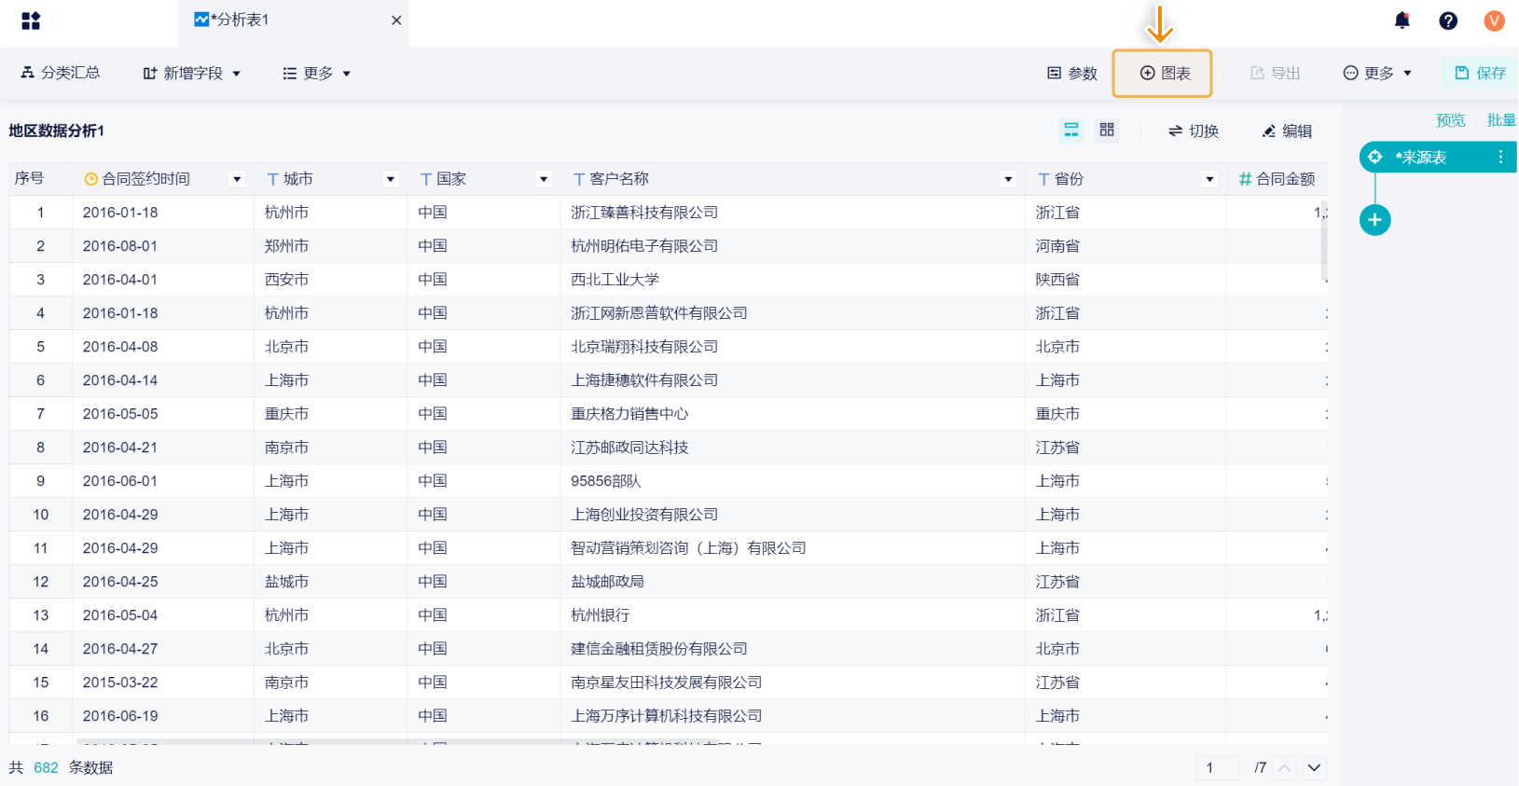1519x786 pixels.
Task: Go to previous page arrow
Action: (1285, 767)
